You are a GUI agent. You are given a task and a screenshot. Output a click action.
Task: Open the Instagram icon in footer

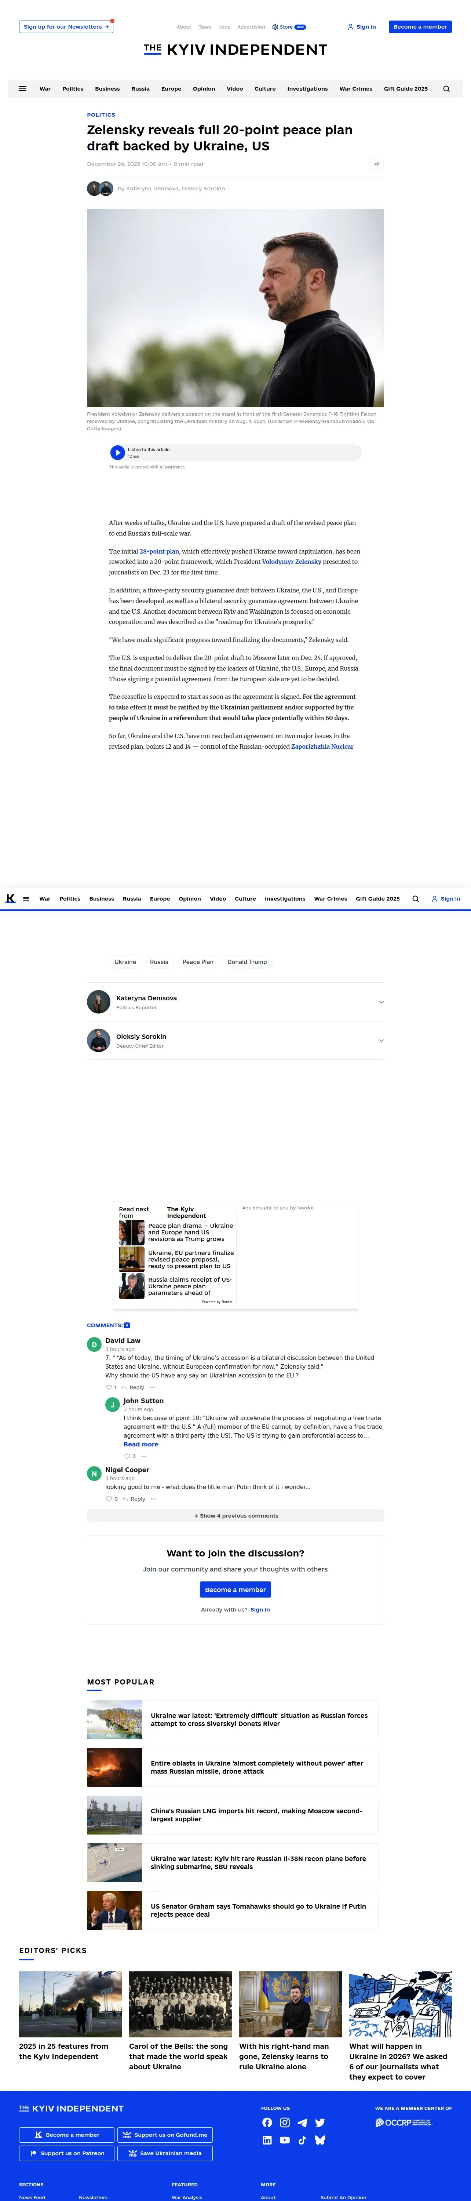[x=285, y=2122]
